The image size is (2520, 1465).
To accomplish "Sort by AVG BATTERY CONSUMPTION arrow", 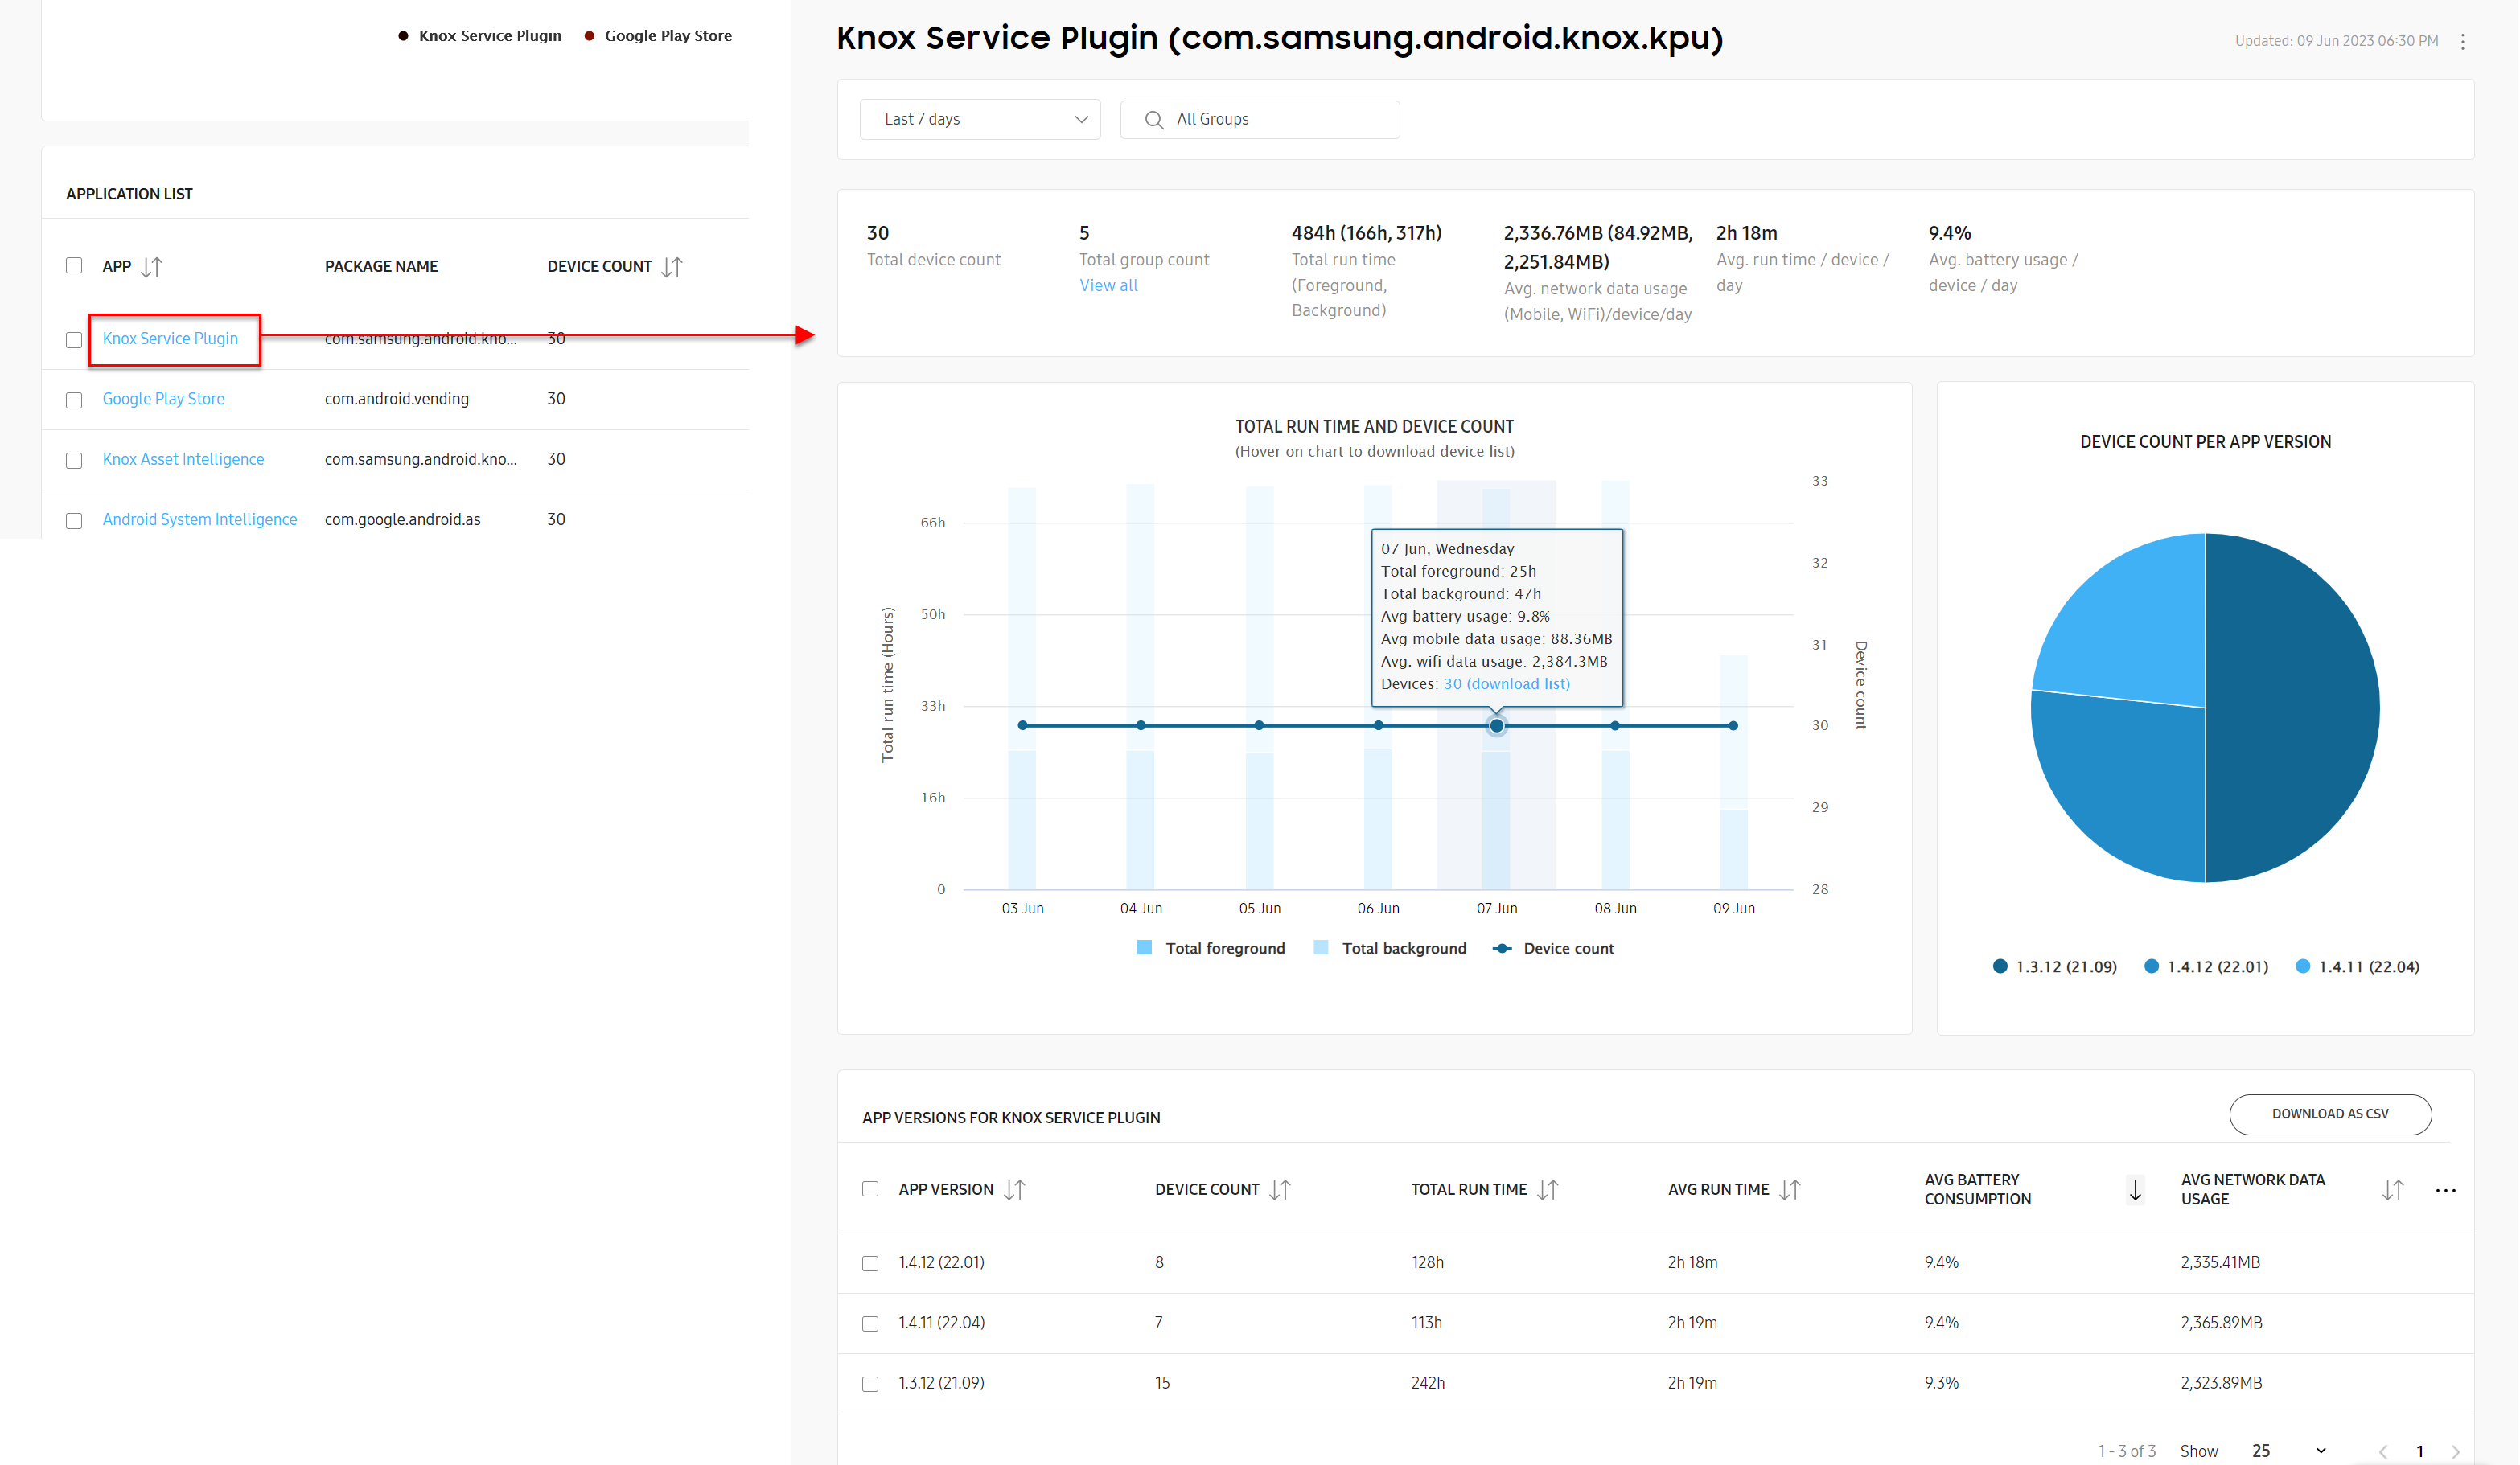I will [2135, 1190].
